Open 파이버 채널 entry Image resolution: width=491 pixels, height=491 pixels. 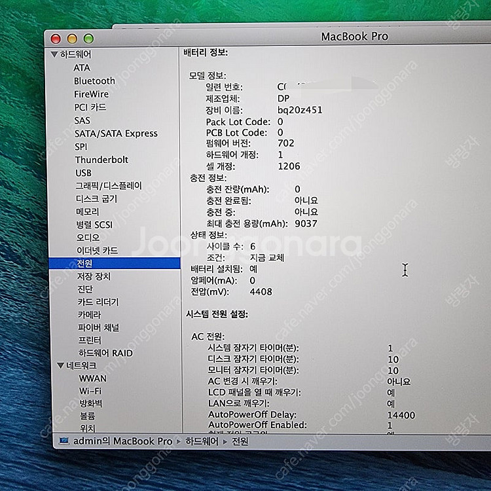pos(99,327)
